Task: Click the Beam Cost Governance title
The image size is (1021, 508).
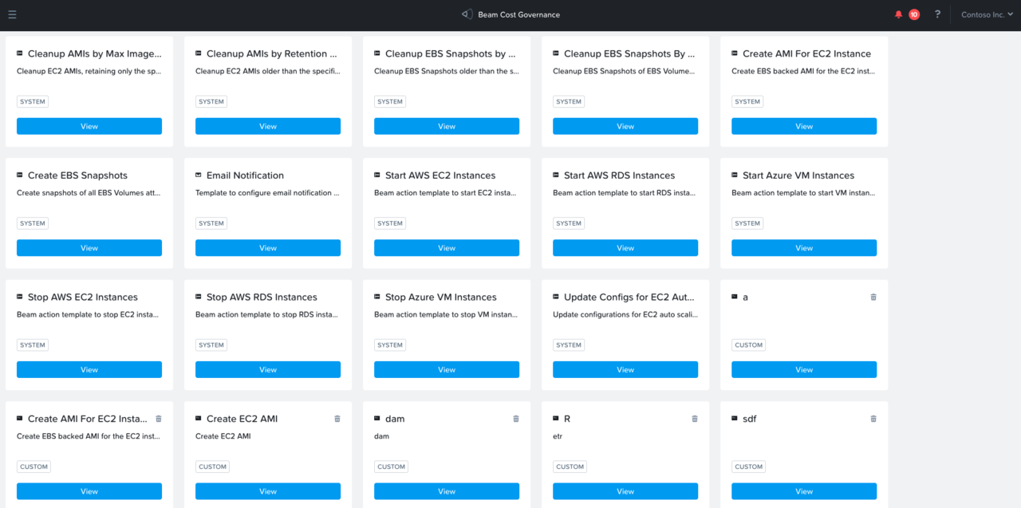Action: coord(518,14)
